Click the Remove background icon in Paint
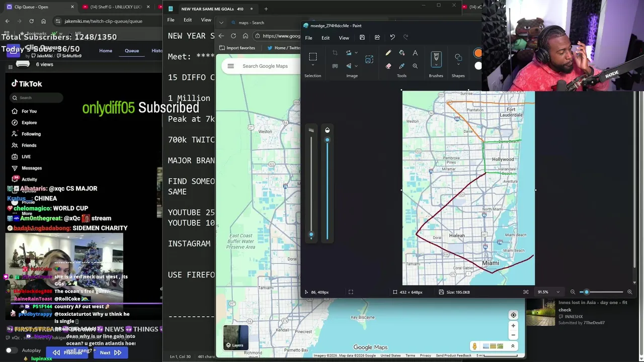Image resolution: width=644 pixels, height=362 pixels. click(x=335, y=66)
